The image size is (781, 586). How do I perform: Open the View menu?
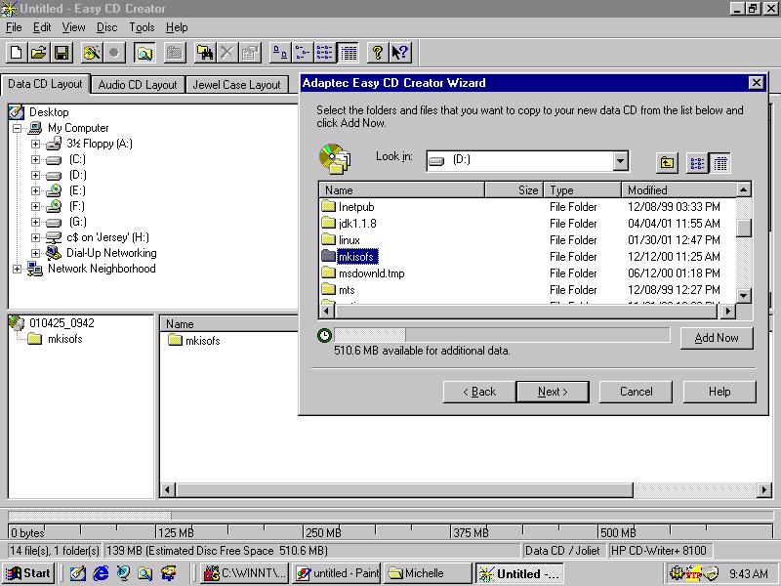tap(73, 27)
